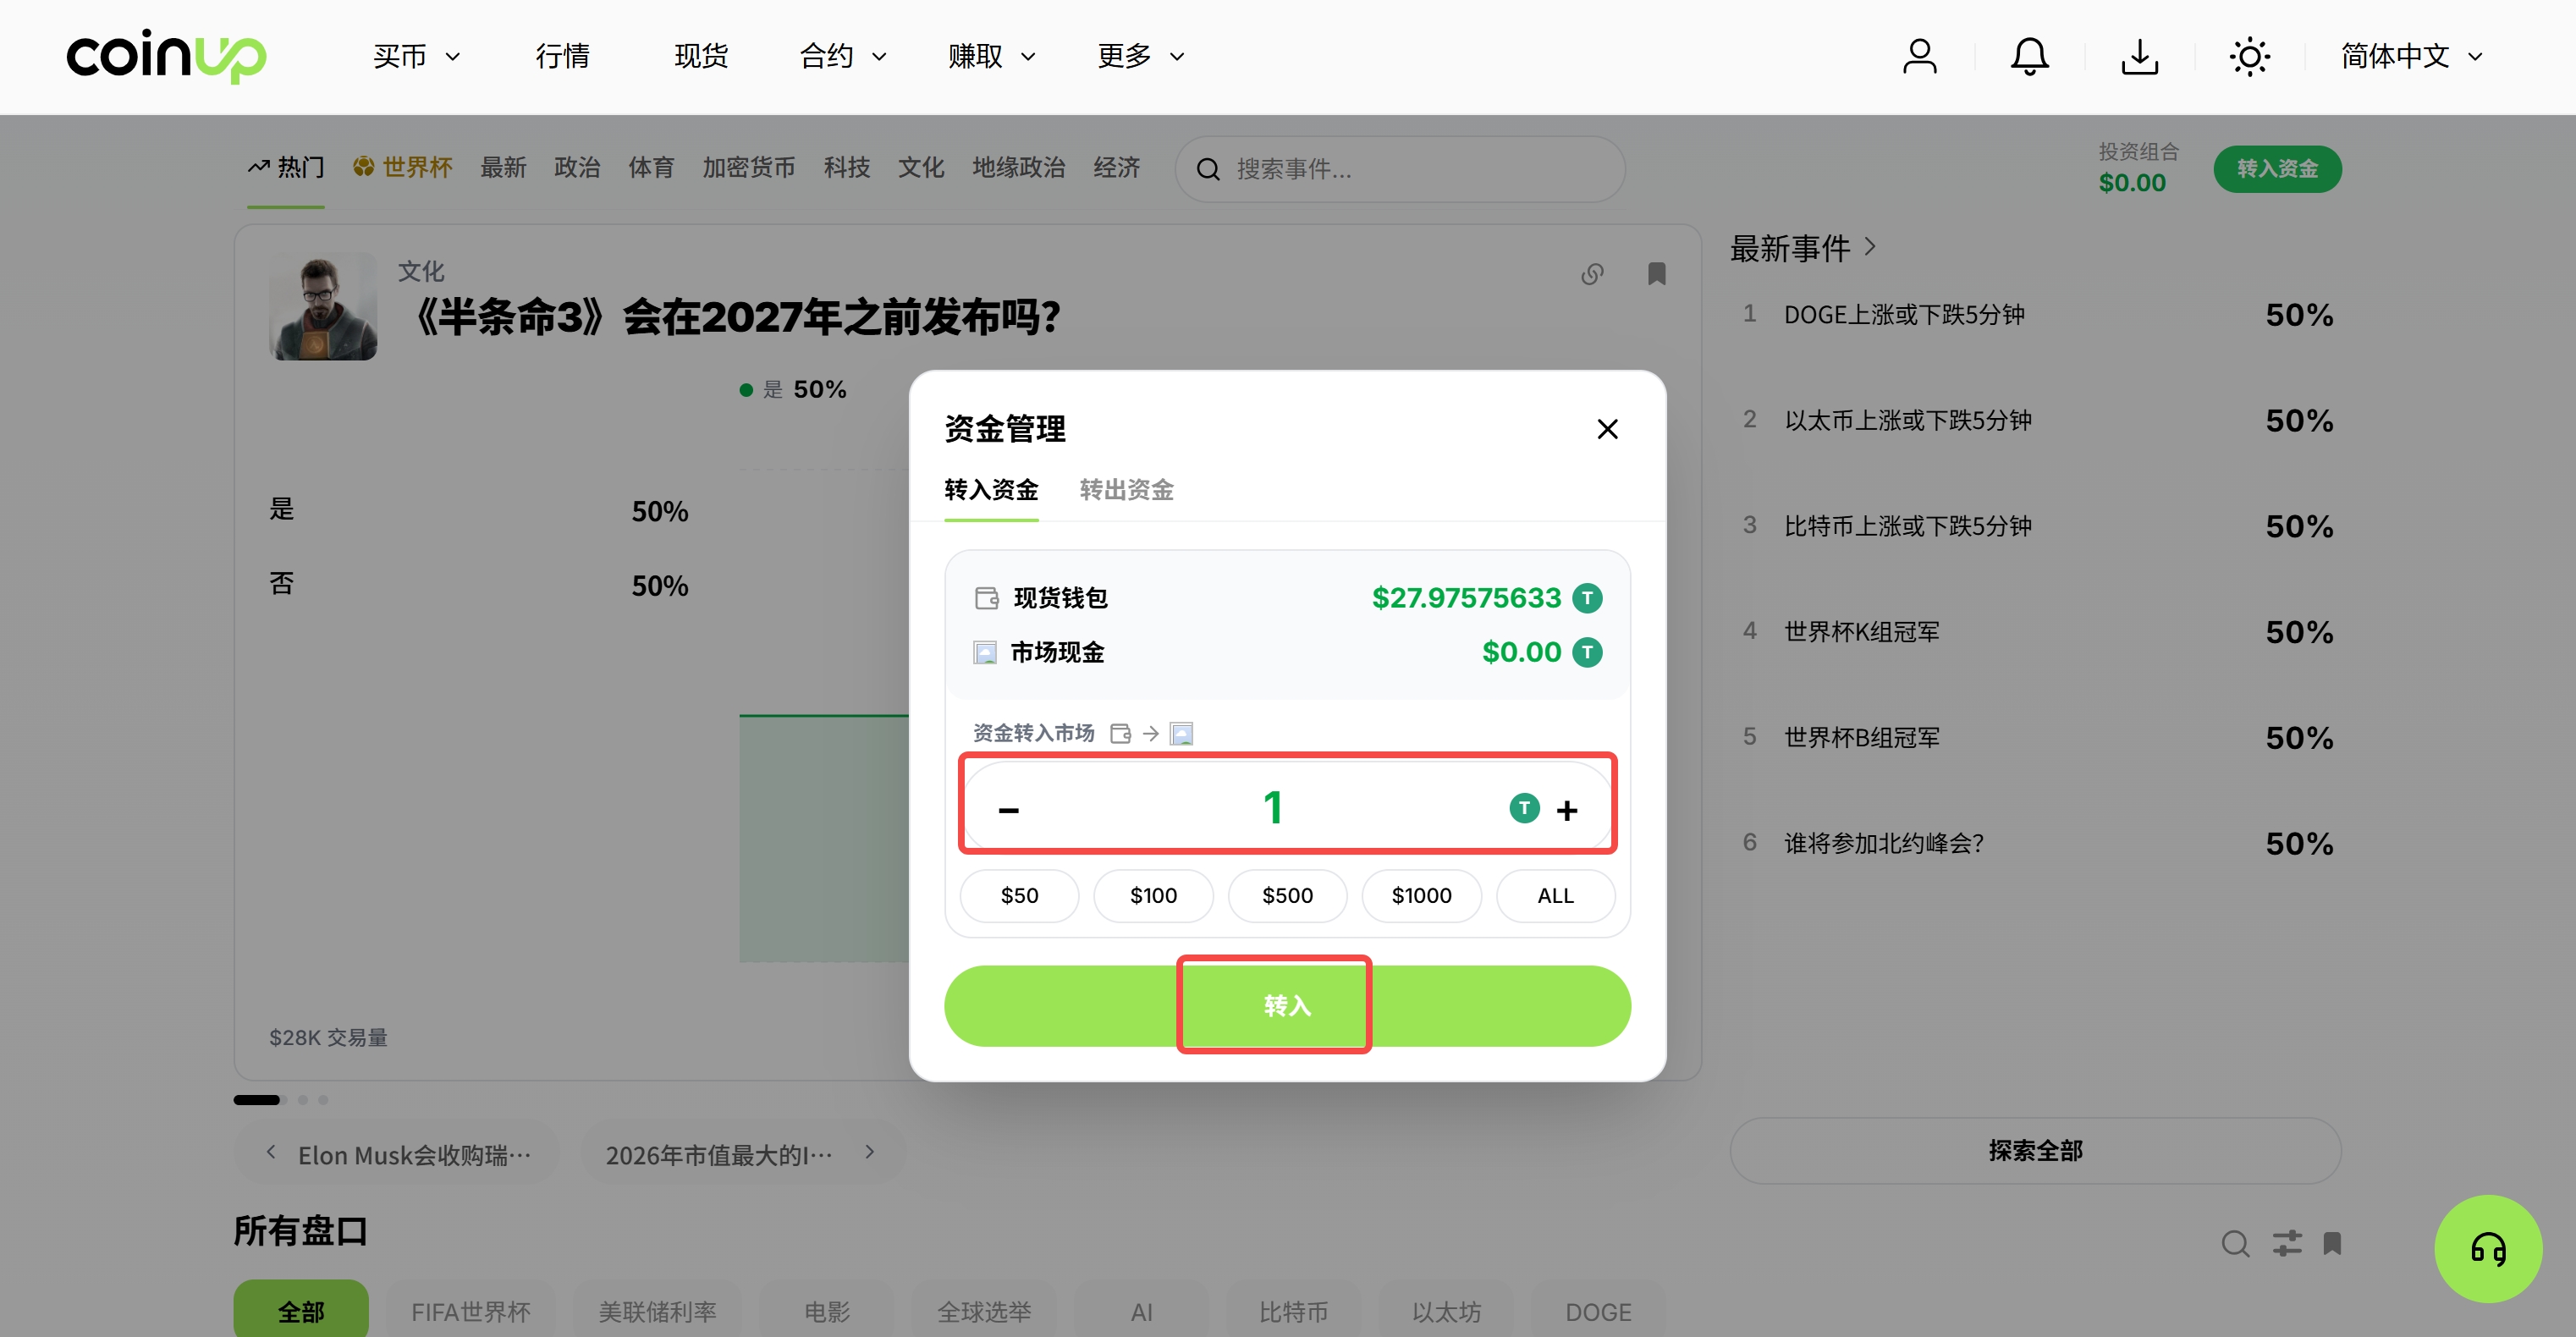Click the search icon beside 所有盘口

point(2235,1243)
